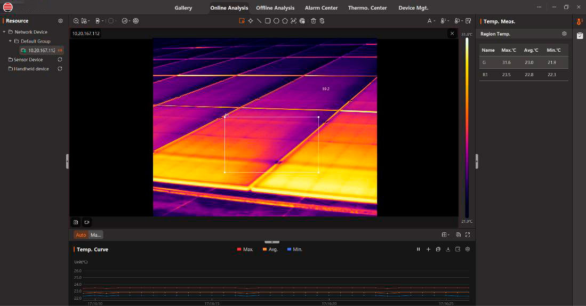This screenshot has height=306, width=586.
Task: Open the clipboard checklist sidebar tab
Action: point(580,36)
